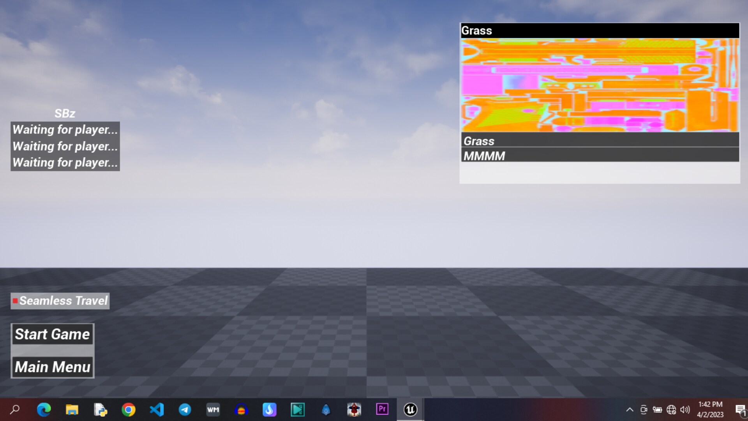The image size is (748, 421).
Task: Return to the Main Menu
Action: (52, 366)
